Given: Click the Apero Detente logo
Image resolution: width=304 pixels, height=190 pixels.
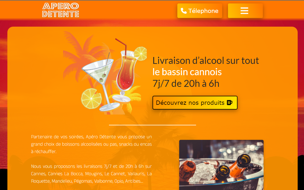Looking at the screenshot, I should coord(61,10).
